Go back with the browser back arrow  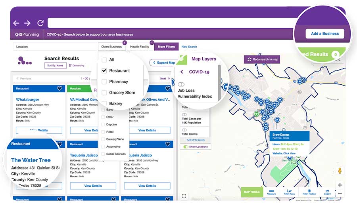pyautogui.click(x=16, y=23)
